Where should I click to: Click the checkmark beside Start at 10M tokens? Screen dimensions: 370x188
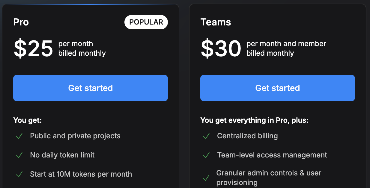(19, 174)
